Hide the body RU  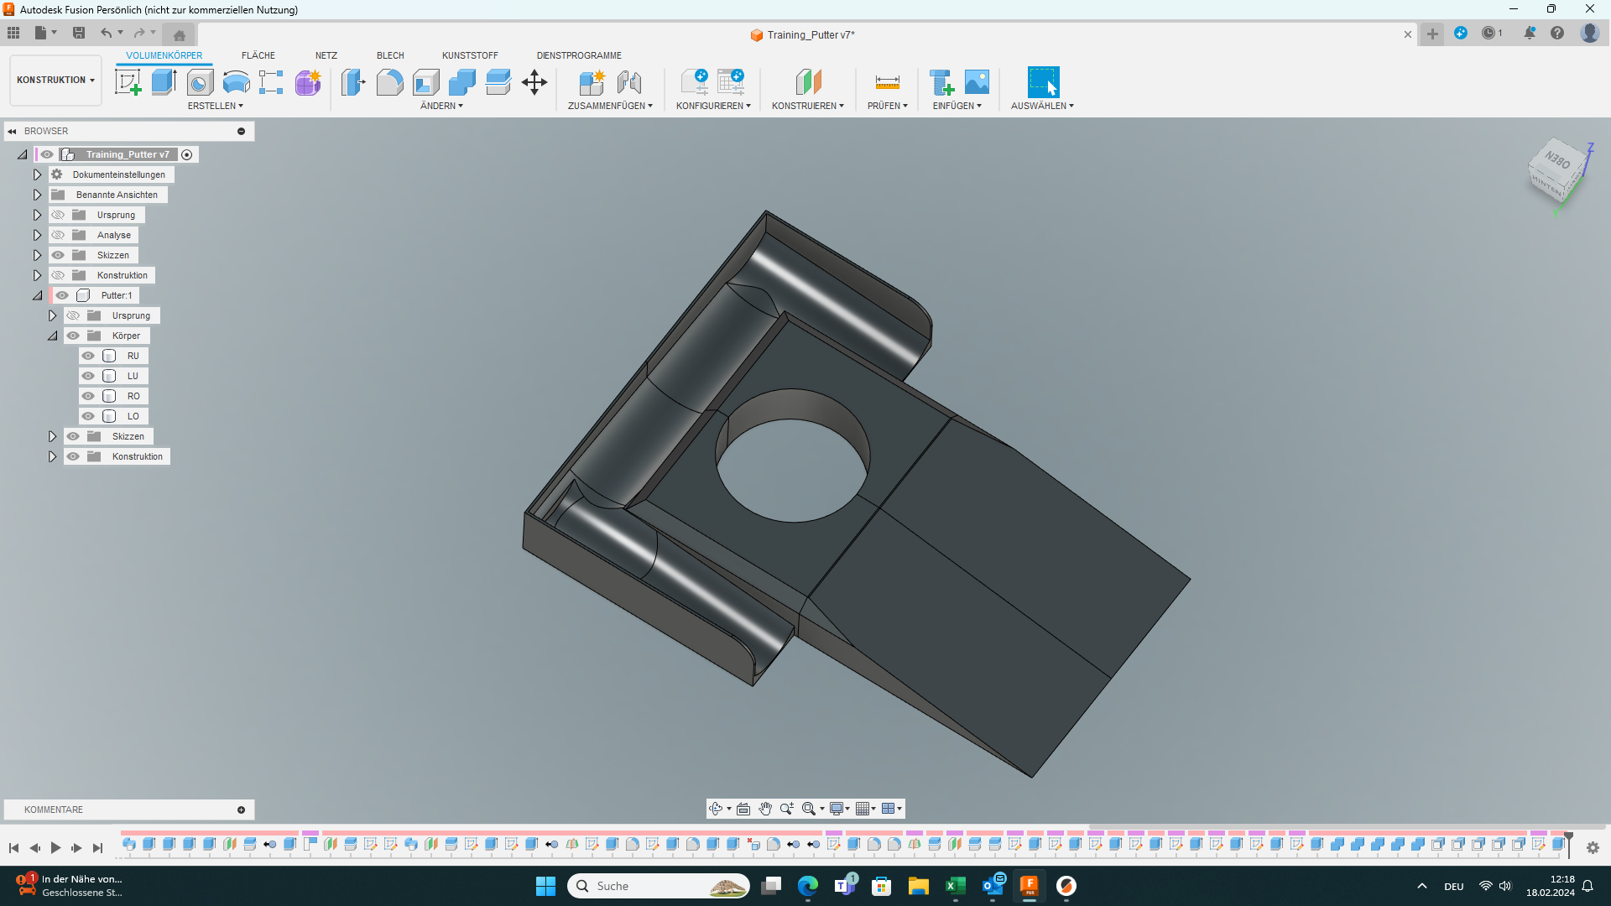click(x=88, y=355)
